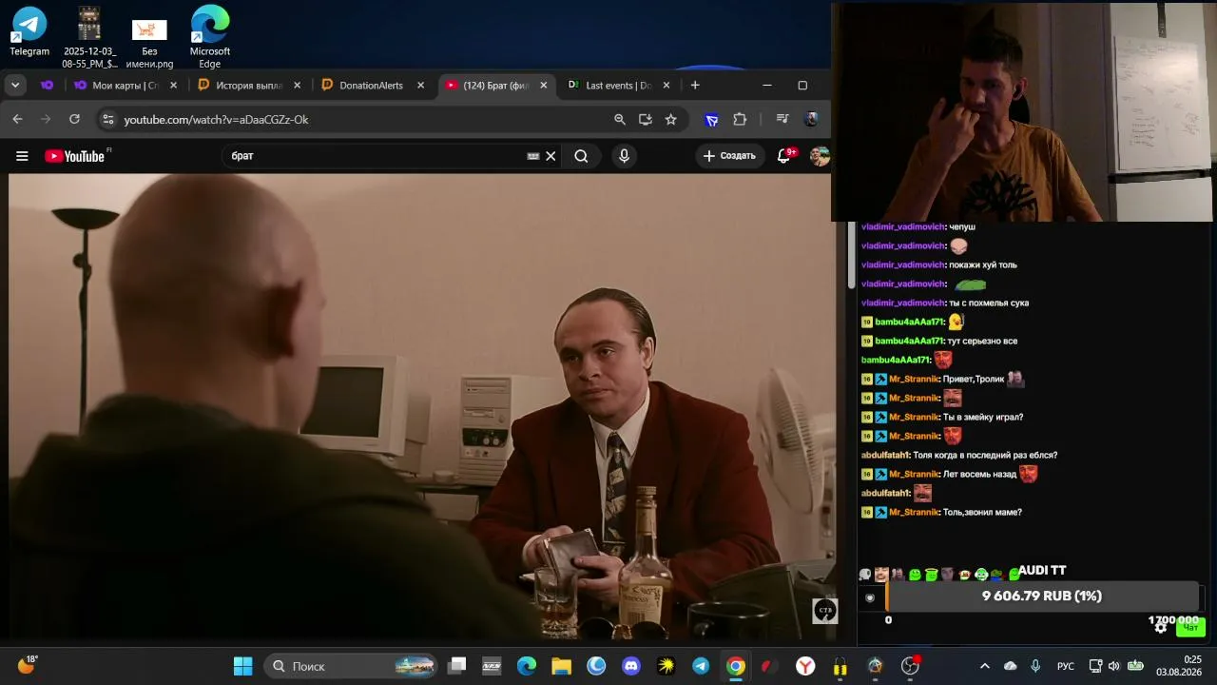Open the blue extension icon in toolbar
This screenshot has width=1217, height=685.
pyautogui.click(x=711, y=119)
